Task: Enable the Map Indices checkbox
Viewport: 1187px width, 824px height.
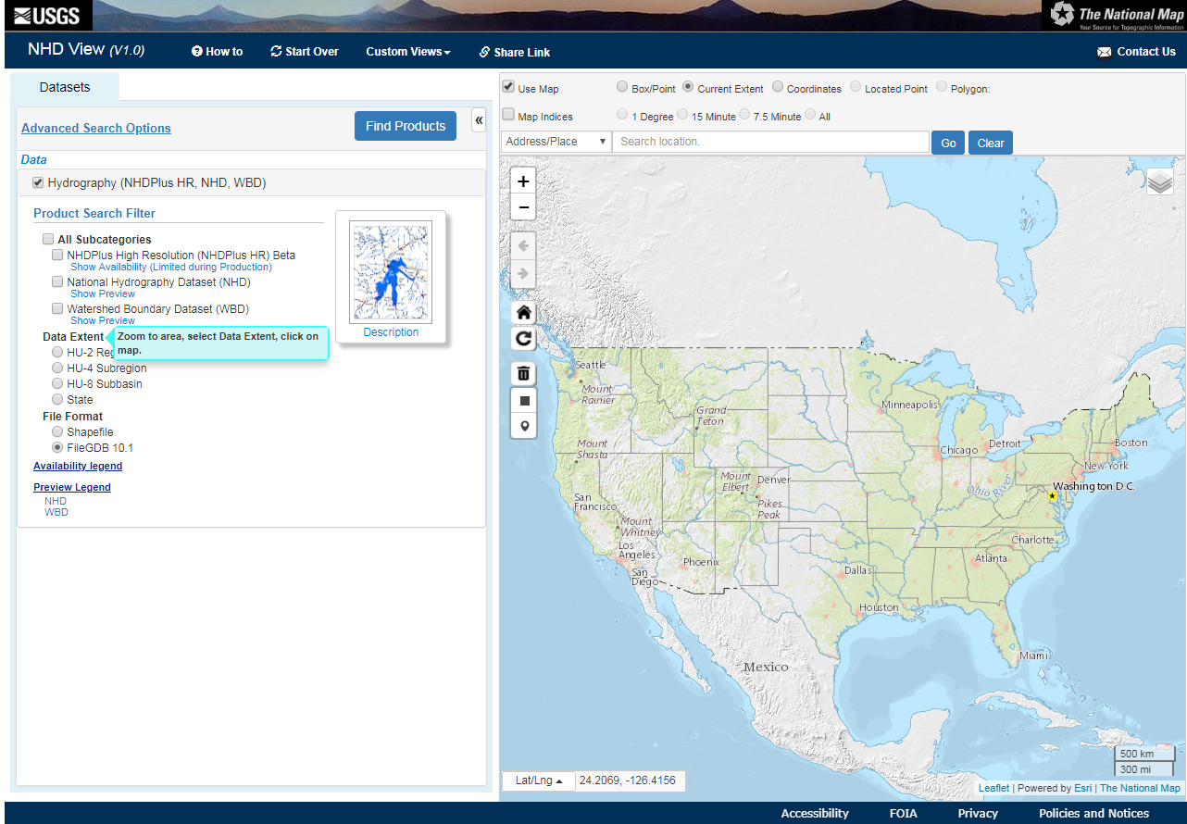Action: tap(508, 115)
